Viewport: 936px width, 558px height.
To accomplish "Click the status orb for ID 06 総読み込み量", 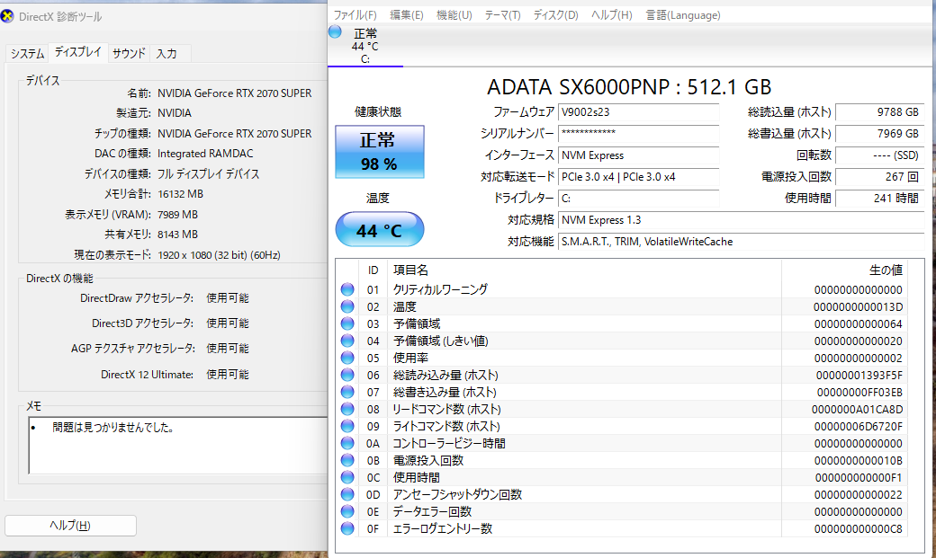I will [347, 375].
